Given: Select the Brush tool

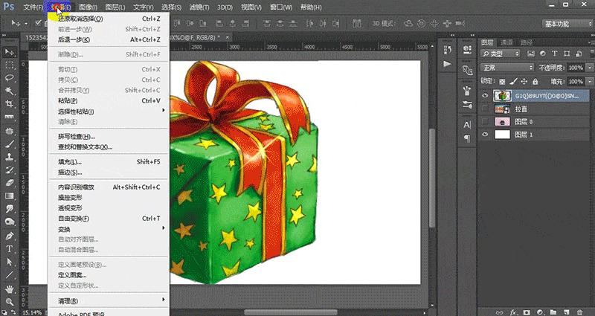Looking at the screenshot, I should click(10, 144).
